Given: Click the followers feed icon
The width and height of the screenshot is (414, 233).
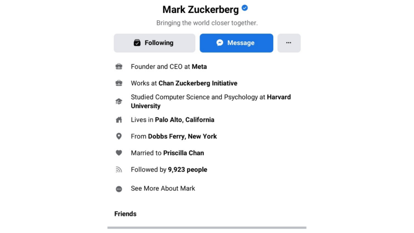Looking at the screenshot, I should 119,169.
